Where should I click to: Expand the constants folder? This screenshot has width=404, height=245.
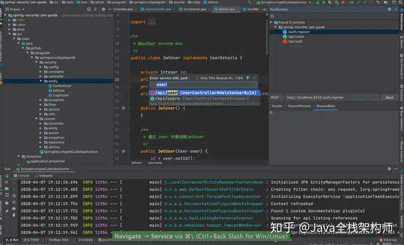[41, 72]
